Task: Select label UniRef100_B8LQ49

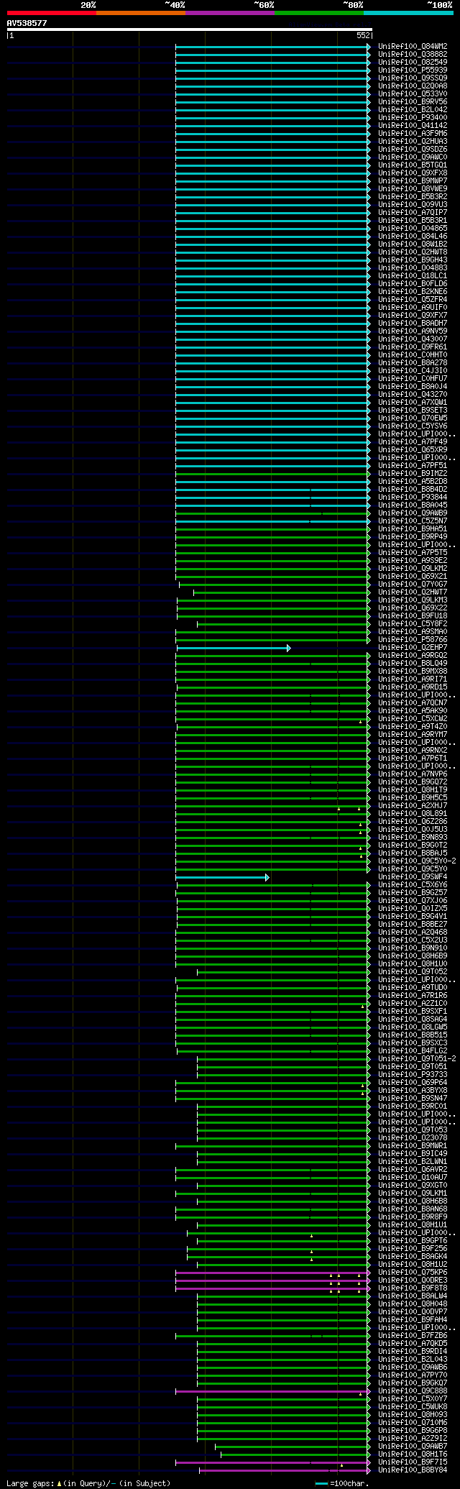Action: [413, 664]
